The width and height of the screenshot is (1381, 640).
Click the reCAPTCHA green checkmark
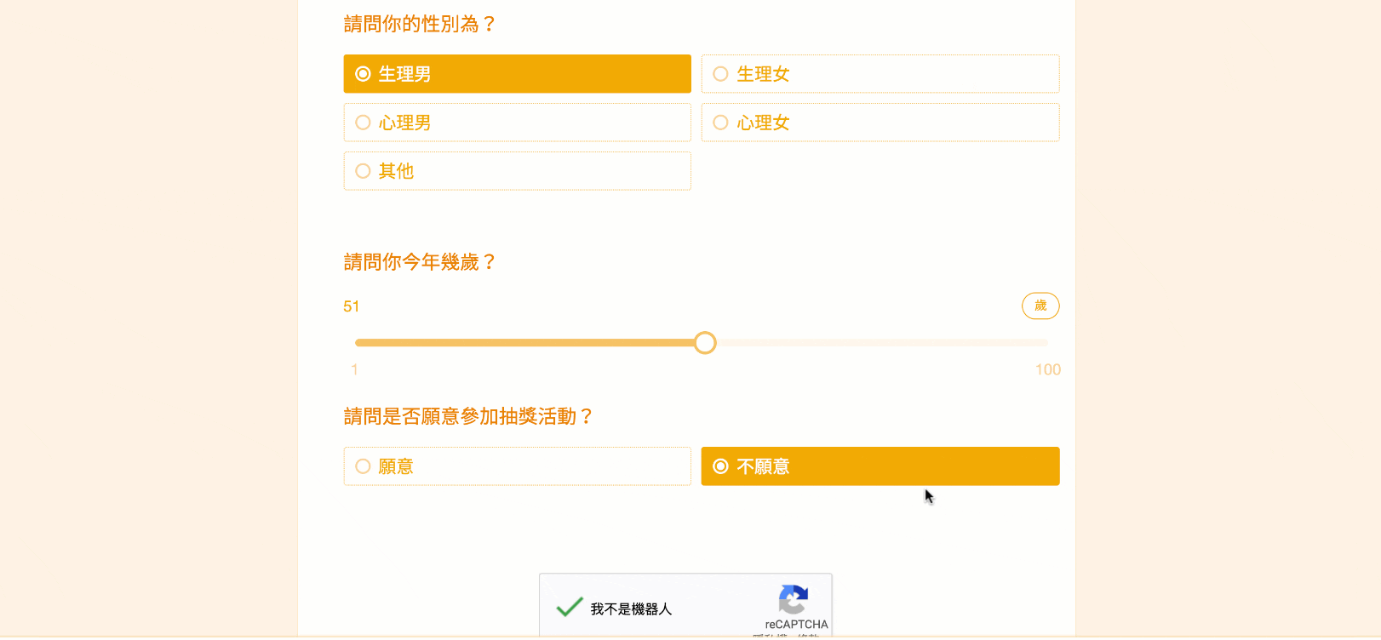click(x=569, y=607)
